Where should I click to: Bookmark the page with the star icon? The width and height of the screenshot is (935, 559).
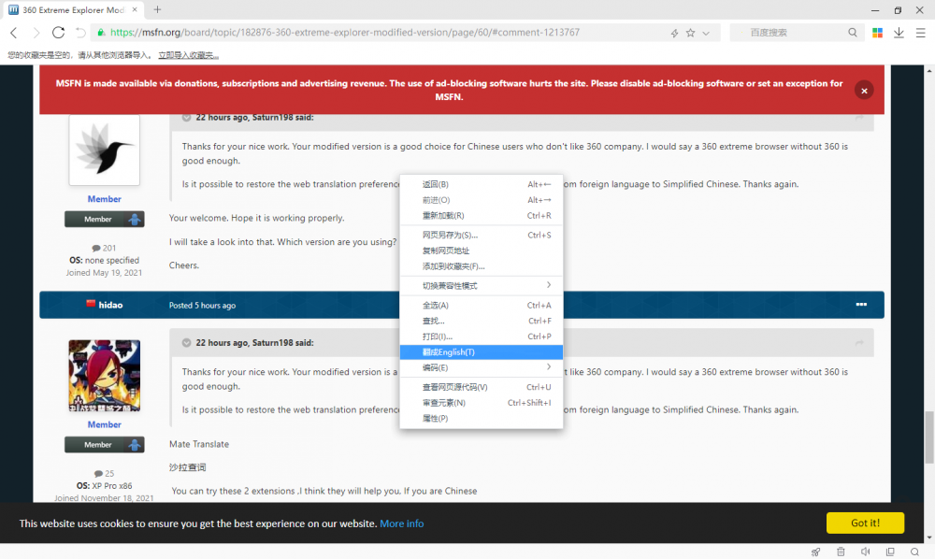[690, 33]
